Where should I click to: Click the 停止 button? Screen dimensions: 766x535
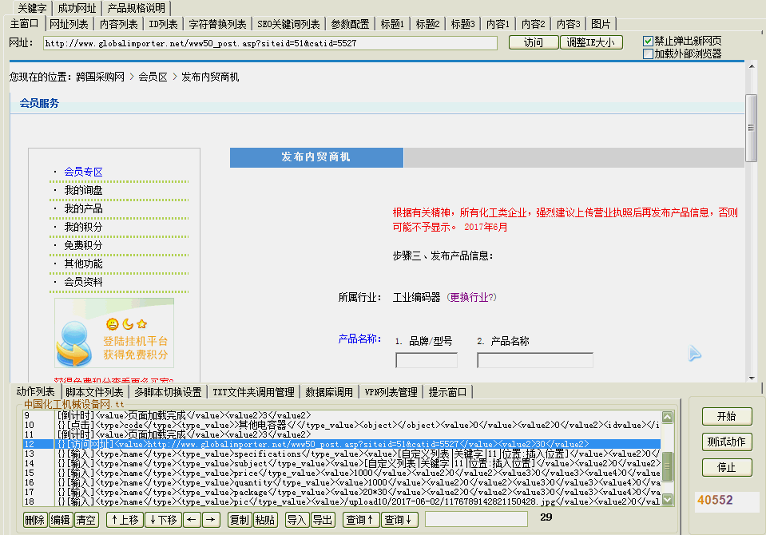tap(726, 468)
